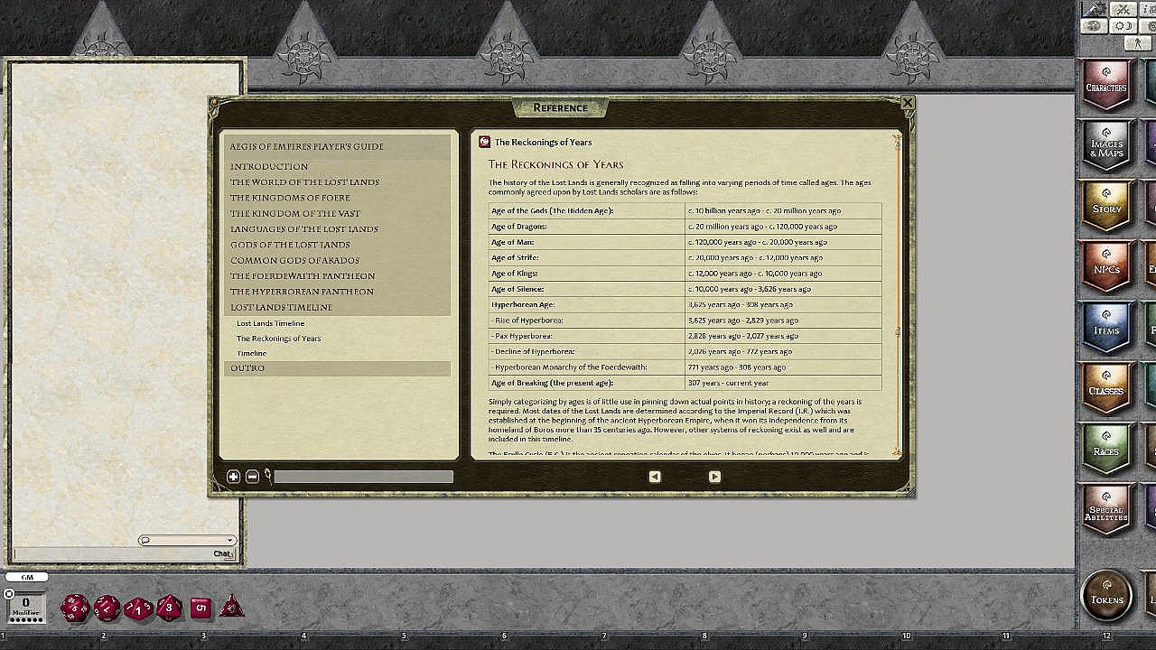Click the d20 die icon
Screen dimensions: 1156x650
[x=74, y=608]
